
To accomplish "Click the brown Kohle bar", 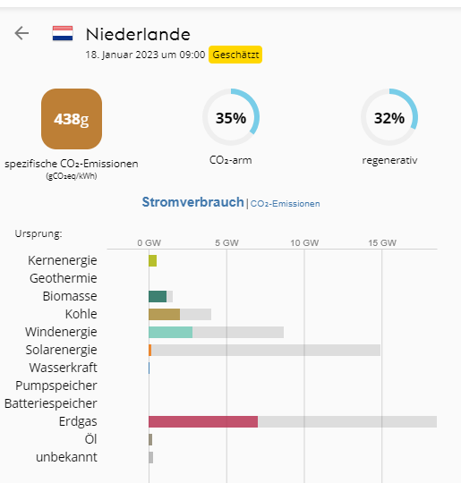I will coord(165,314).
